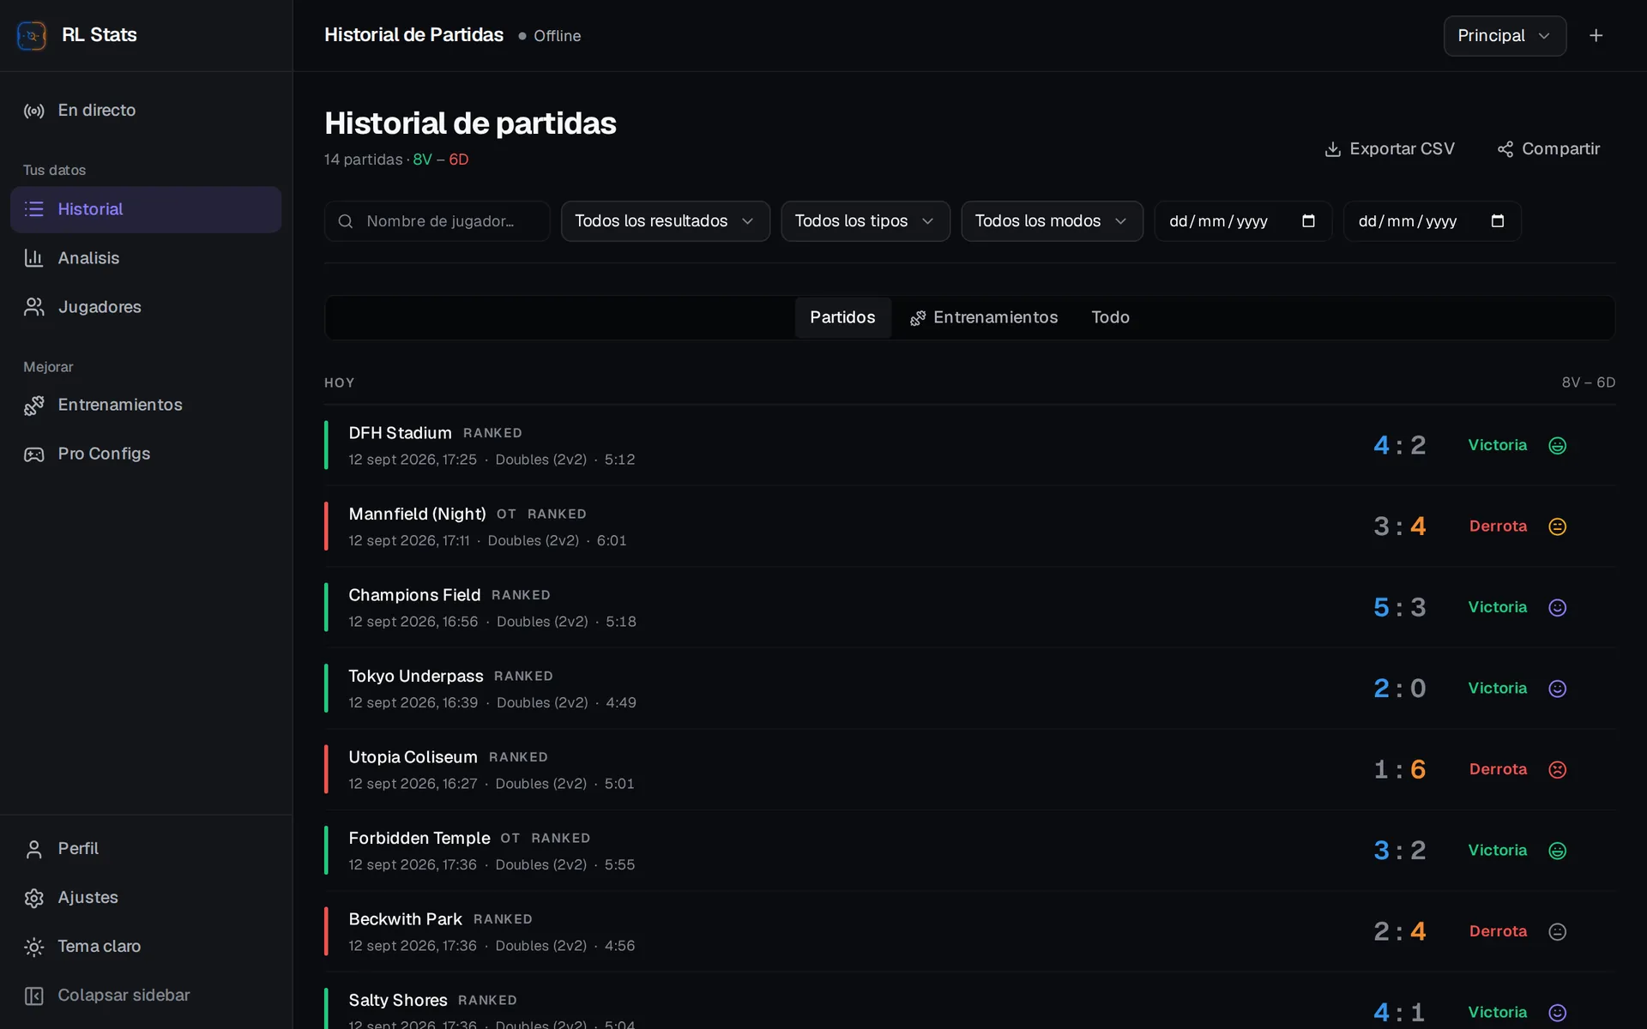This screenshot has width=1647, height=1029.
Task: Expand the Principal profile dropdown
Action: [1505, 36]
